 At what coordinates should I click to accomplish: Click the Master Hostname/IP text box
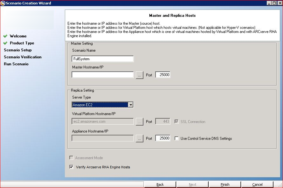(102, 75)
